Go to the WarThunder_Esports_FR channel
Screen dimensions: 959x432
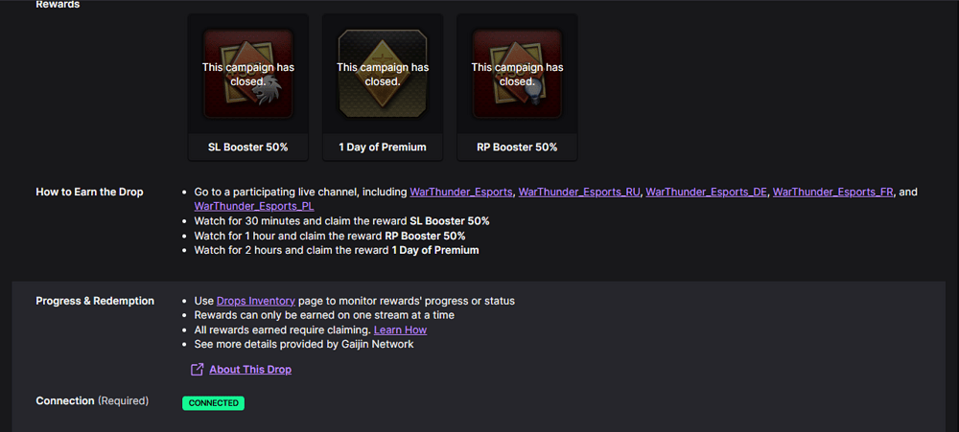[x=833, y=192]
